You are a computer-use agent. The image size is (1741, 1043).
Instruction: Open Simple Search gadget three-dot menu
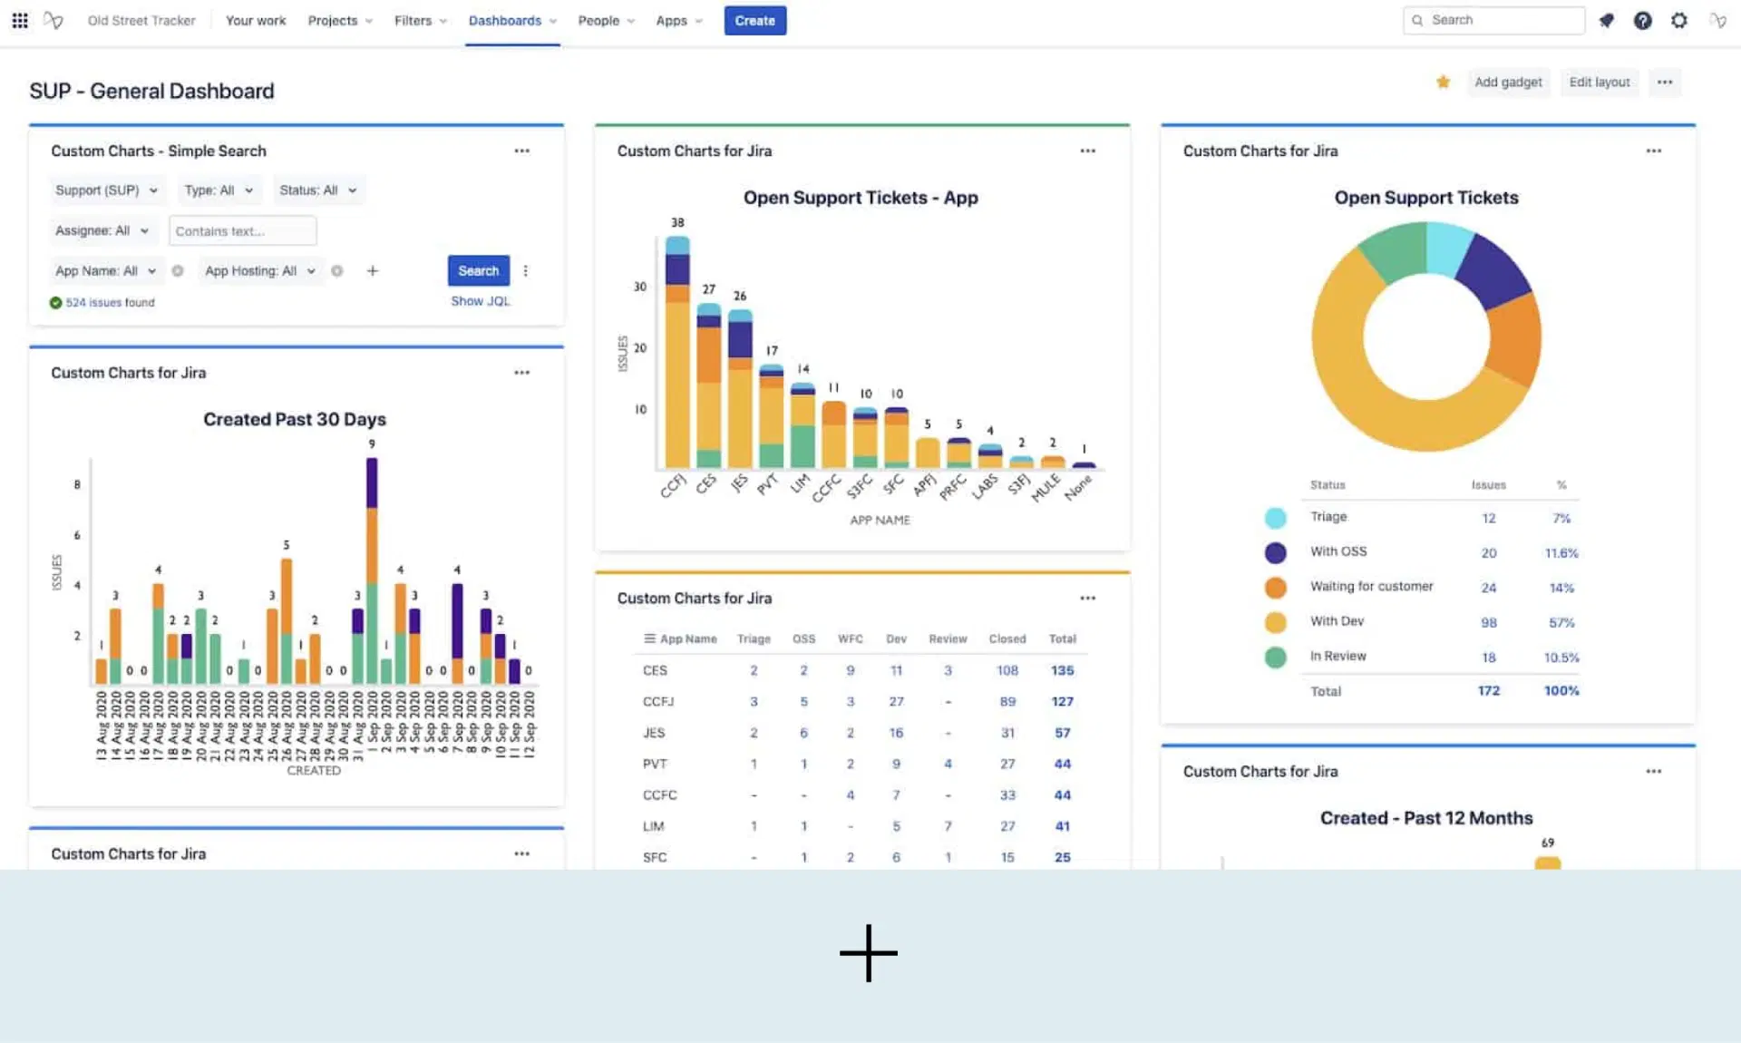pos(521,151)
